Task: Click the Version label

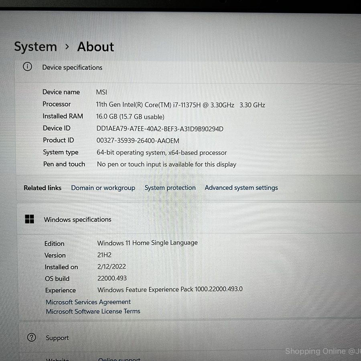Action: [55, 256]
